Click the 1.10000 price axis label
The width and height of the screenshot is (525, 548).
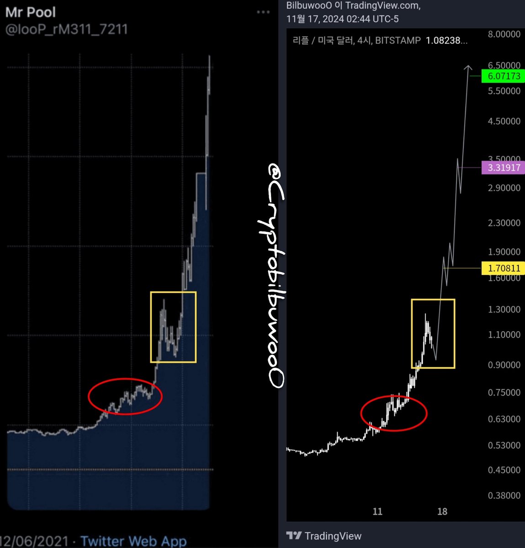(504, 334)
